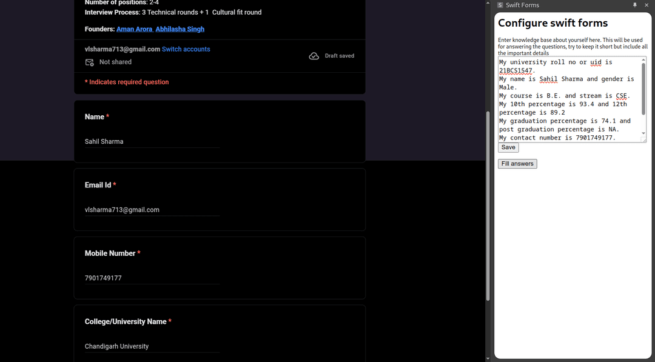655x362 pixels.
Task: Open the Abhilasha Singh founder link
Action: (180, 29)
